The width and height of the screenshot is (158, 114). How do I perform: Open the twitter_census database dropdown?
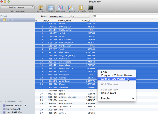click(x=17, y=7)
